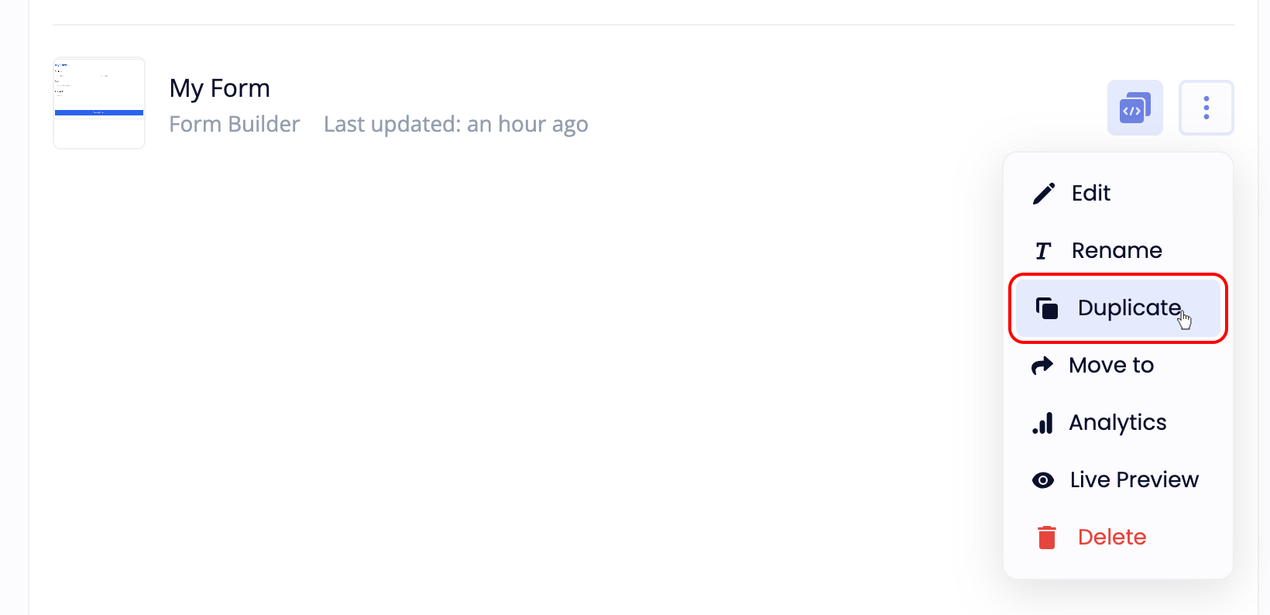Select Delete to remove the form
This screenshot has height=615, width=1270.
1112,537
